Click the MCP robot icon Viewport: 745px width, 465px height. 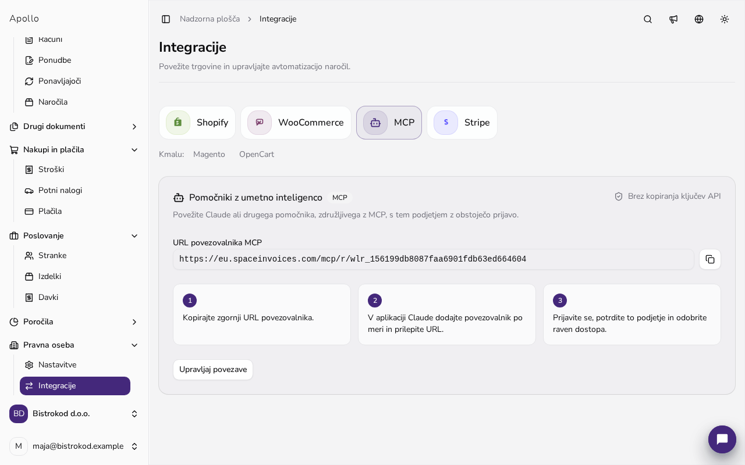[375, 123]
